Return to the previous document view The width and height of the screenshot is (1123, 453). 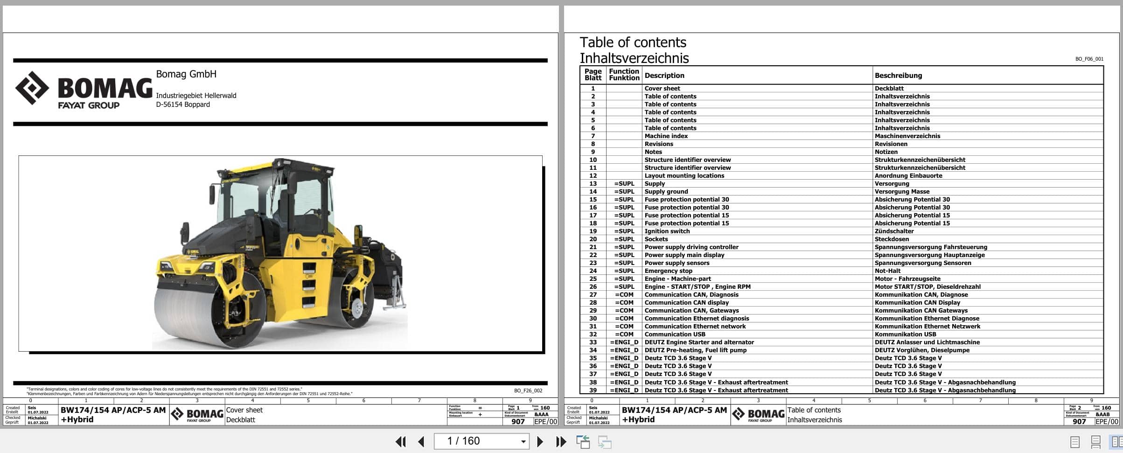click(584, 440)
